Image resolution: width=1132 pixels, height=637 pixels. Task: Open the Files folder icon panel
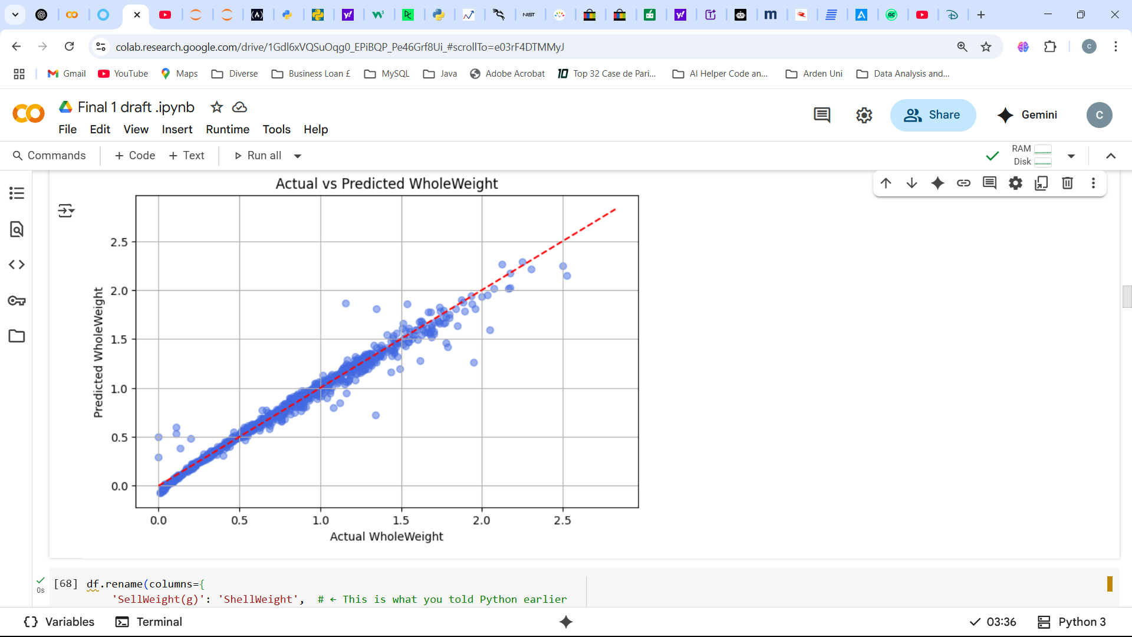click(17, 336)
